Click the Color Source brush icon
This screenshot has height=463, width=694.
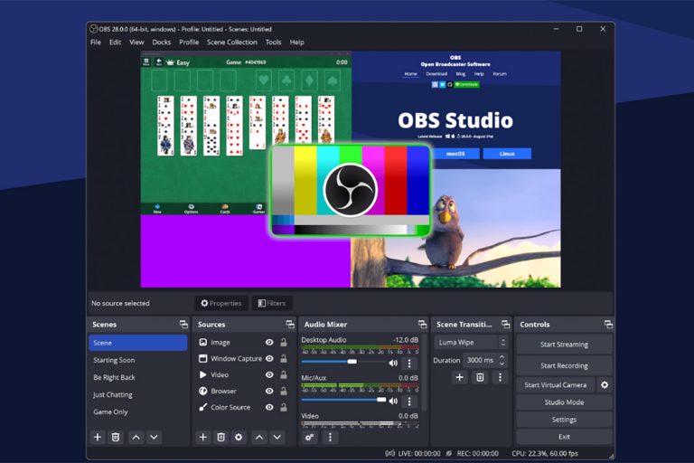click(x=202, y=407)
